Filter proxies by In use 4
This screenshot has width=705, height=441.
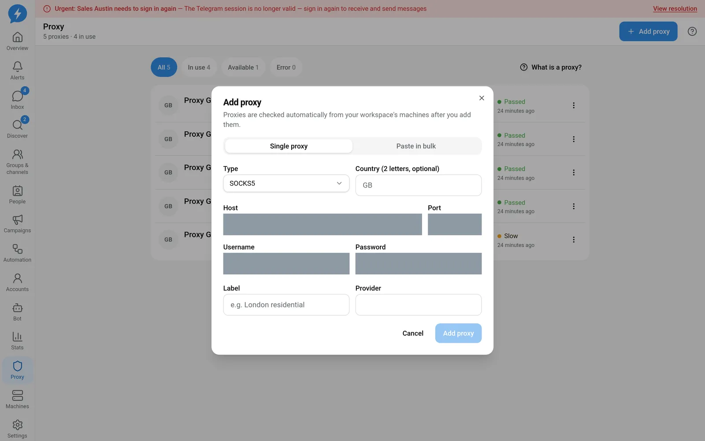click(x=199, y=67)
